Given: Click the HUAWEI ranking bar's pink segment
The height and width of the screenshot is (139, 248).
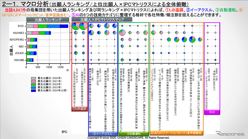Looking at the screenshot, I should [x=35, y=33].
